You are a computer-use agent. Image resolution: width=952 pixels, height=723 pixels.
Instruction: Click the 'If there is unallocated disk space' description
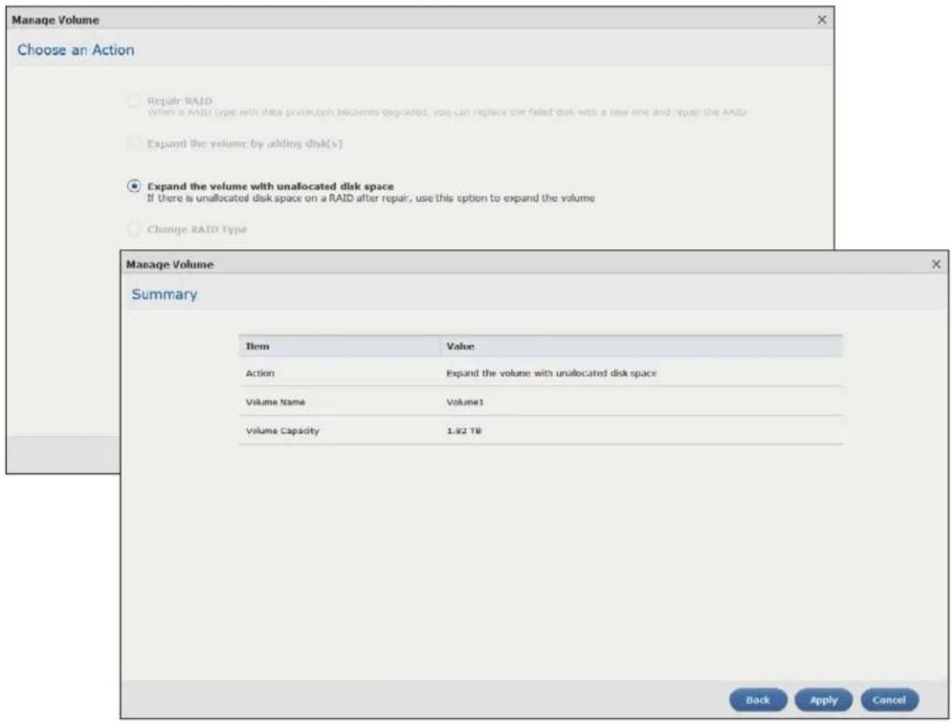pos(371,199)
